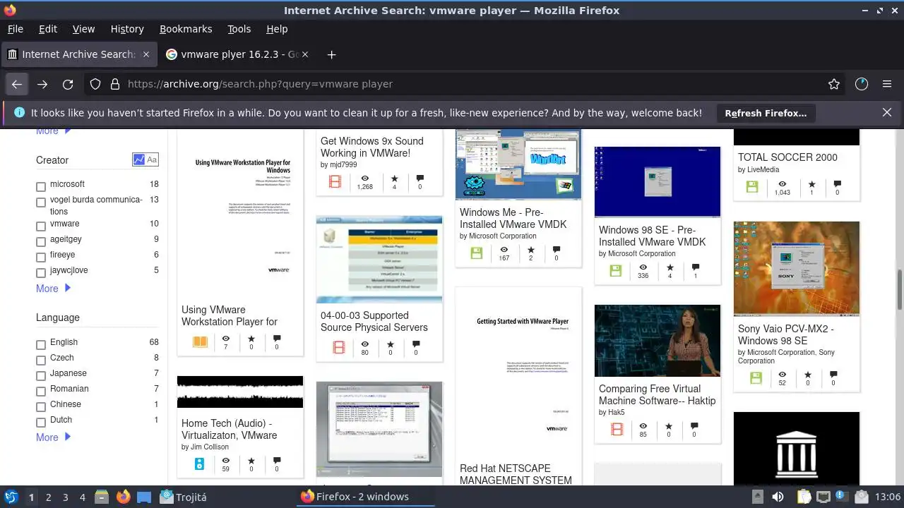Switch Creator facet to chart view icon
This screenshot has height=508, width=904.
tap(138, 159)
